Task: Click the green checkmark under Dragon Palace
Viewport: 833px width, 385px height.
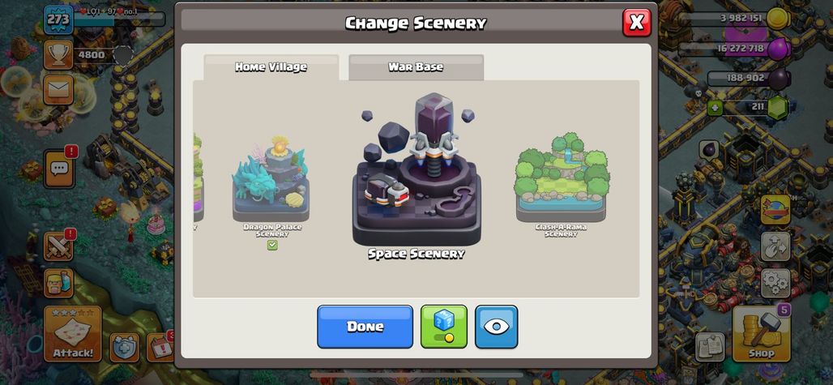Action: pyautogui.click(x=272, y=245)
